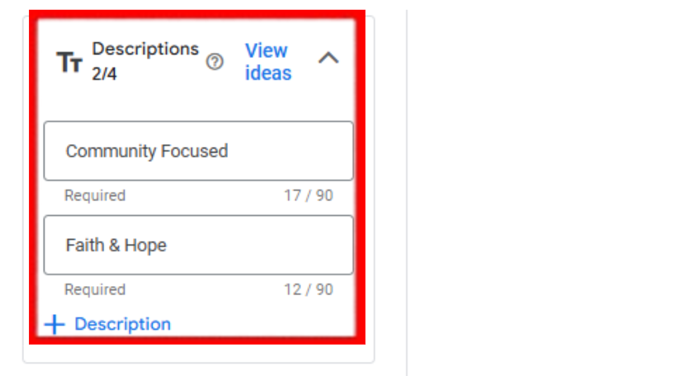The width and height of the screenshot is (689, 376).
Task: Place the cursor after the word Focused
Action: (229, 151)
